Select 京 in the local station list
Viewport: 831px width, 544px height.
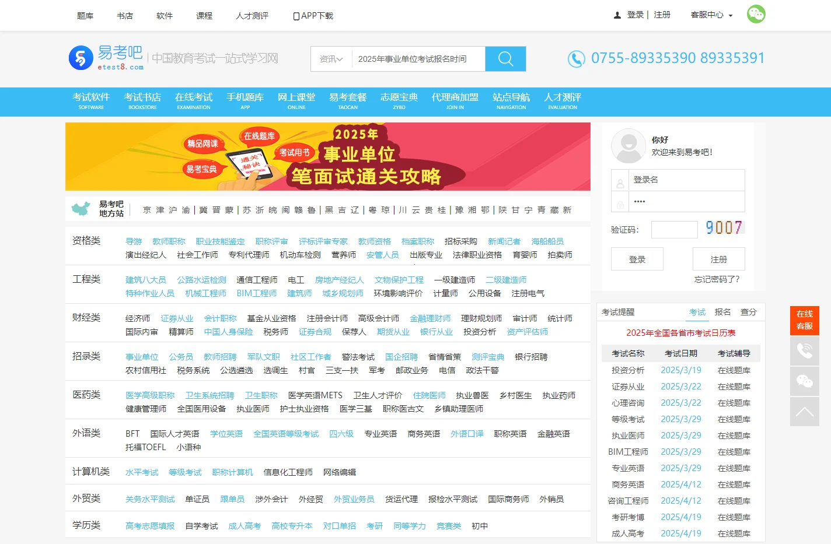click(147, 210)
